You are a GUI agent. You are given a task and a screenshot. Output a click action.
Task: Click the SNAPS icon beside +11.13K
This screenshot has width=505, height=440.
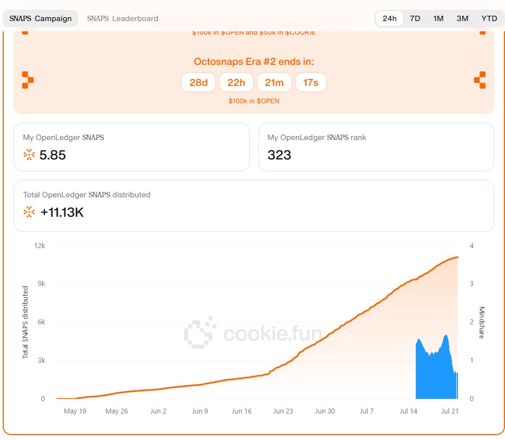pos(29,212)
